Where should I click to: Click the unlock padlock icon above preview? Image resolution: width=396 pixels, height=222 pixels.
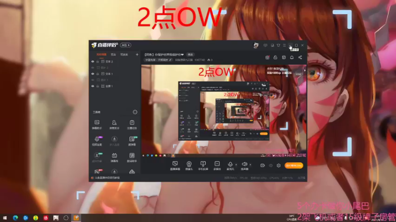click(275, 58)
